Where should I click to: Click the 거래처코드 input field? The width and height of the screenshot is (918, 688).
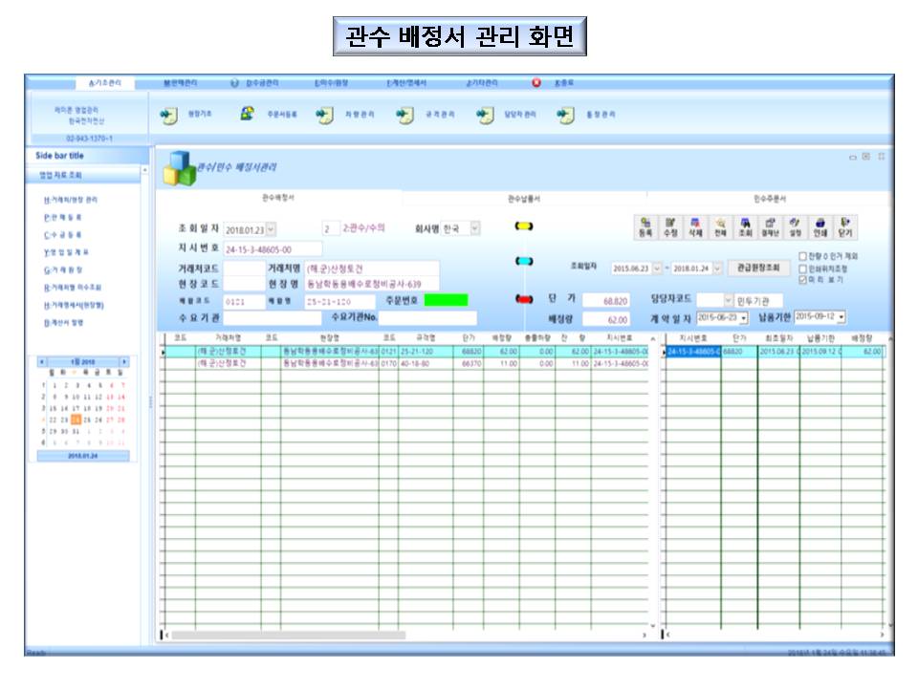244,269
